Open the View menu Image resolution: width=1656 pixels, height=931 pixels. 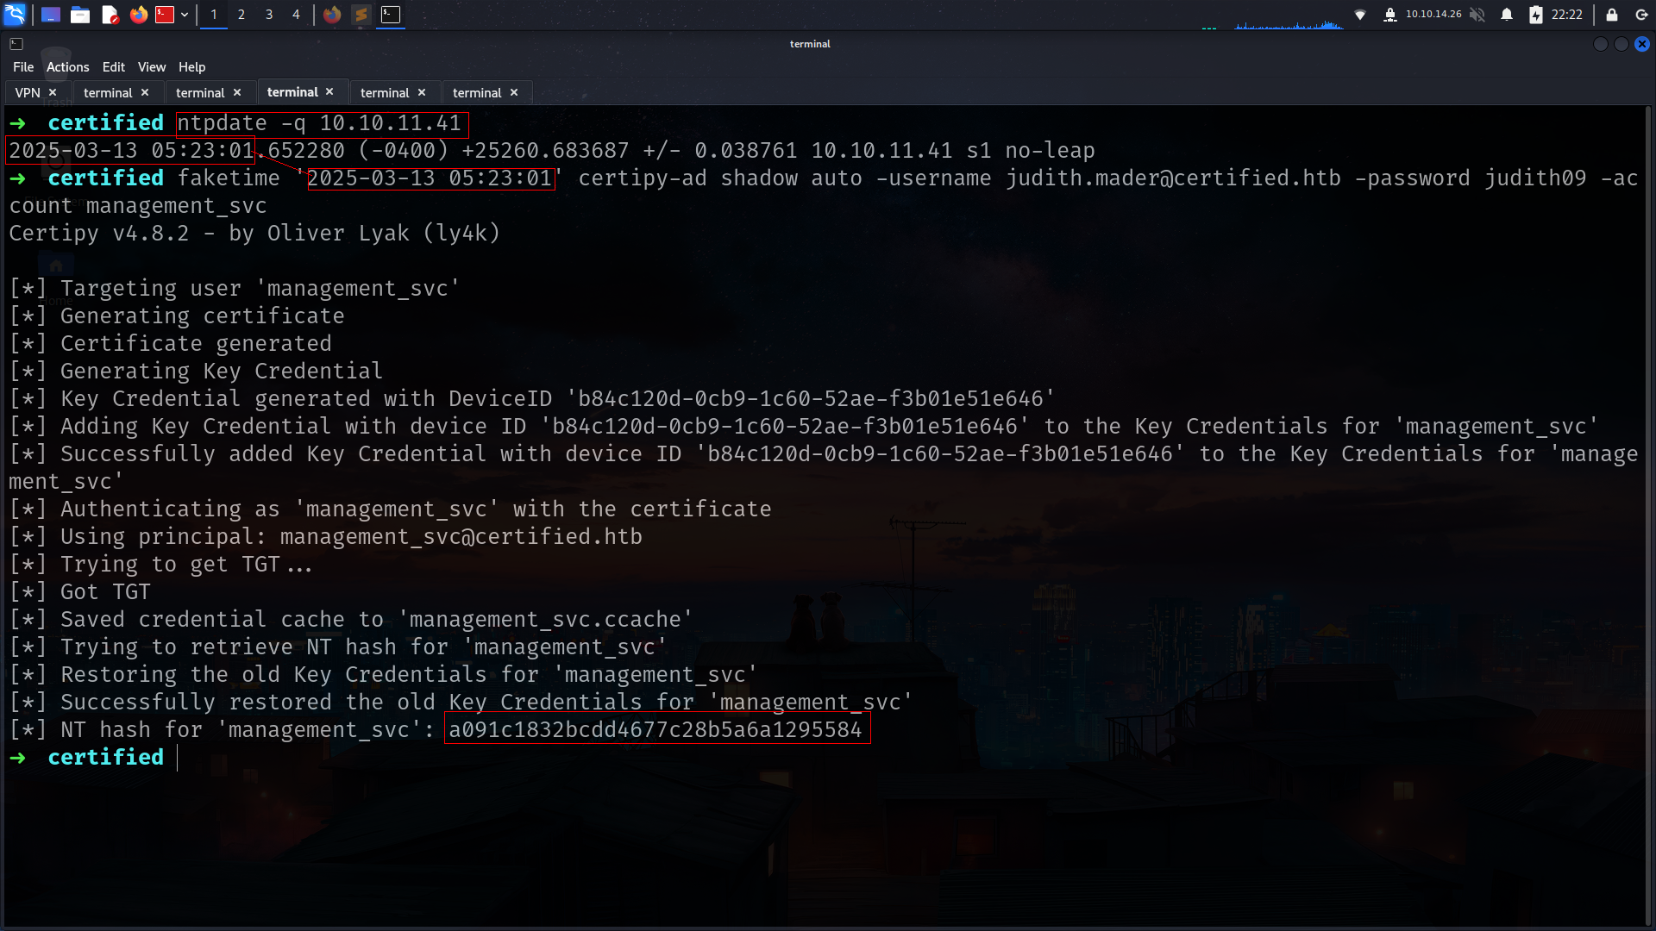pyautogui.click(x=152, y=67)
